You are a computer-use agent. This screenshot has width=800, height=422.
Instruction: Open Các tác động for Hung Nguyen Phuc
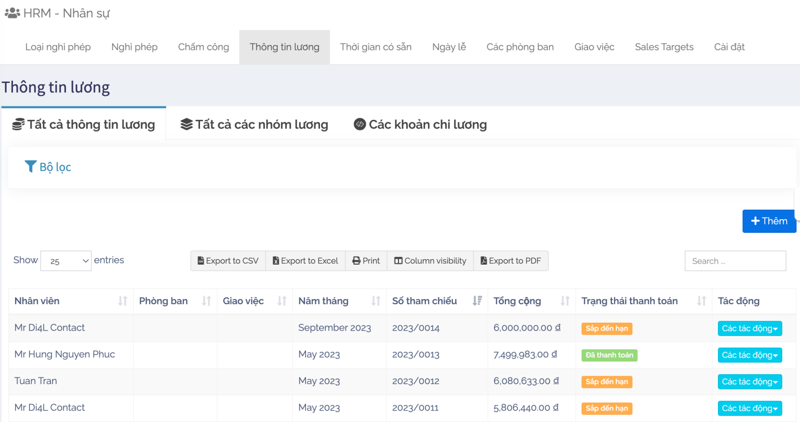coord(749,355)
